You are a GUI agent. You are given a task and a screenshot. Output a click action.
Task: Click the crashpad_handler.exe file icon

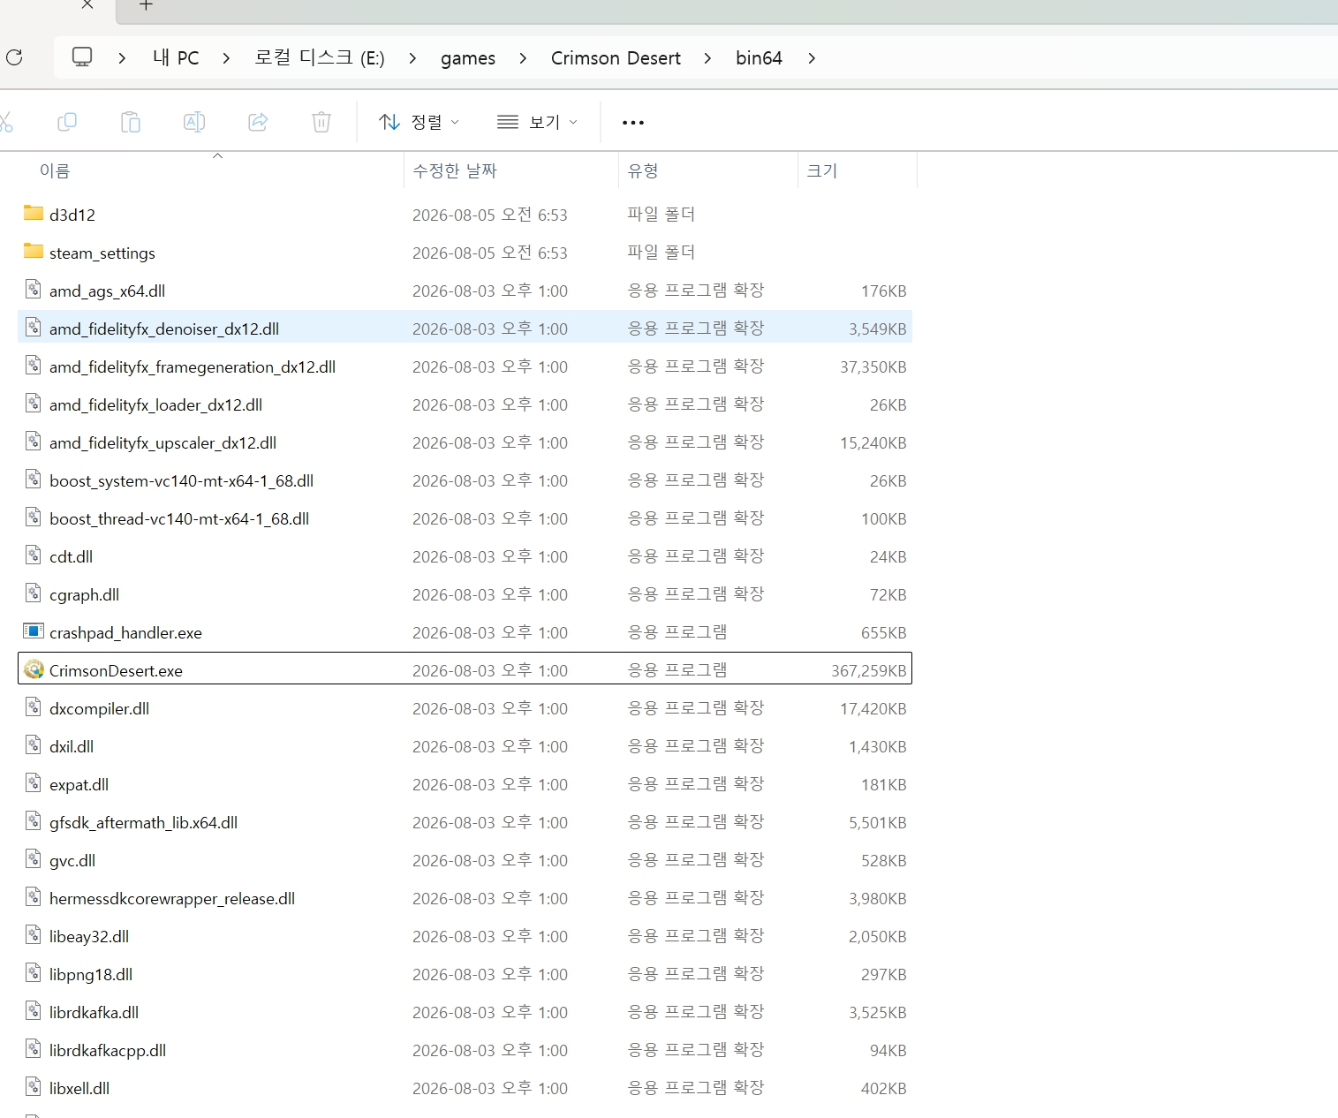(x=34, y=631)
